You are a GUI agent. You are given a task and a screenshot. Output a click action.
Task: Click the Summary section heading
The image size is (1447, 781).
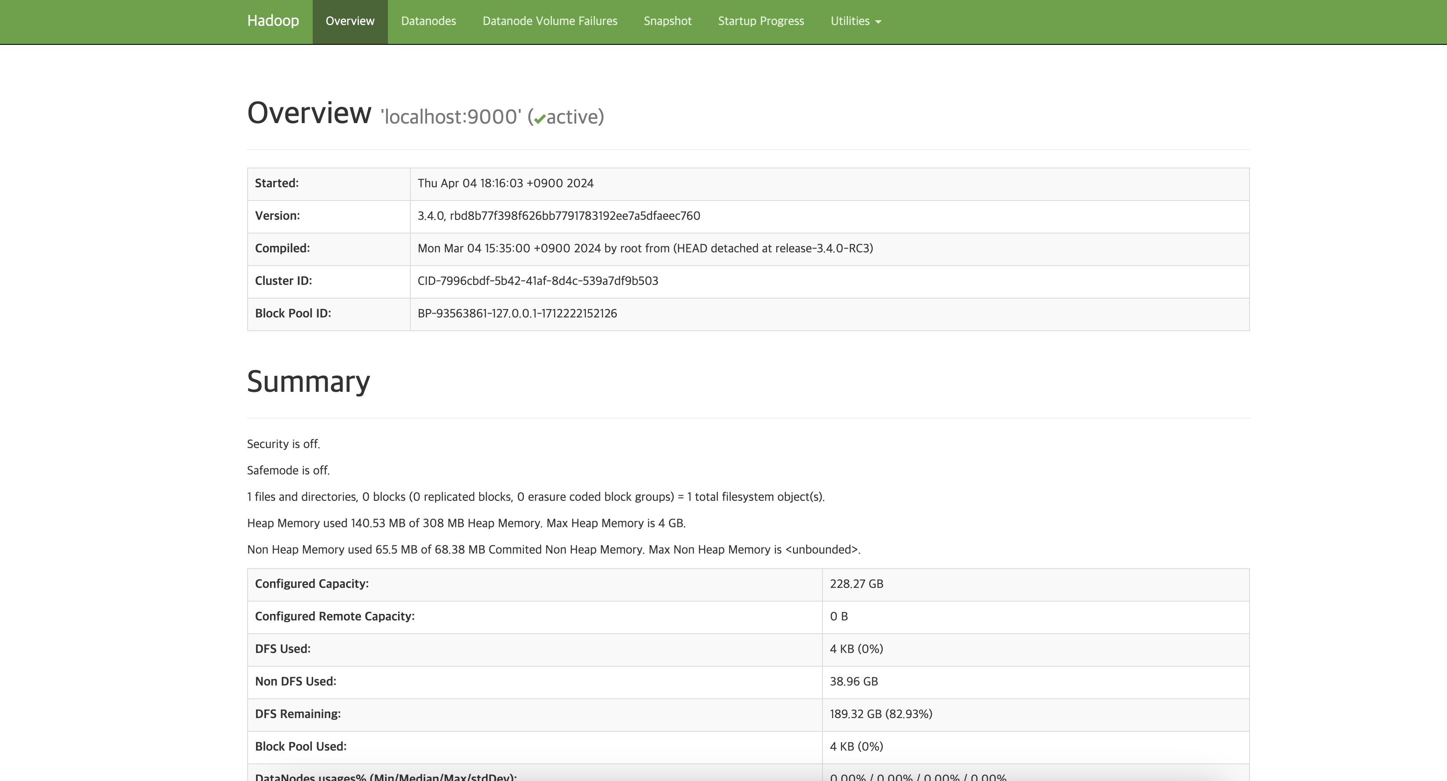click(x=308, y=382)
